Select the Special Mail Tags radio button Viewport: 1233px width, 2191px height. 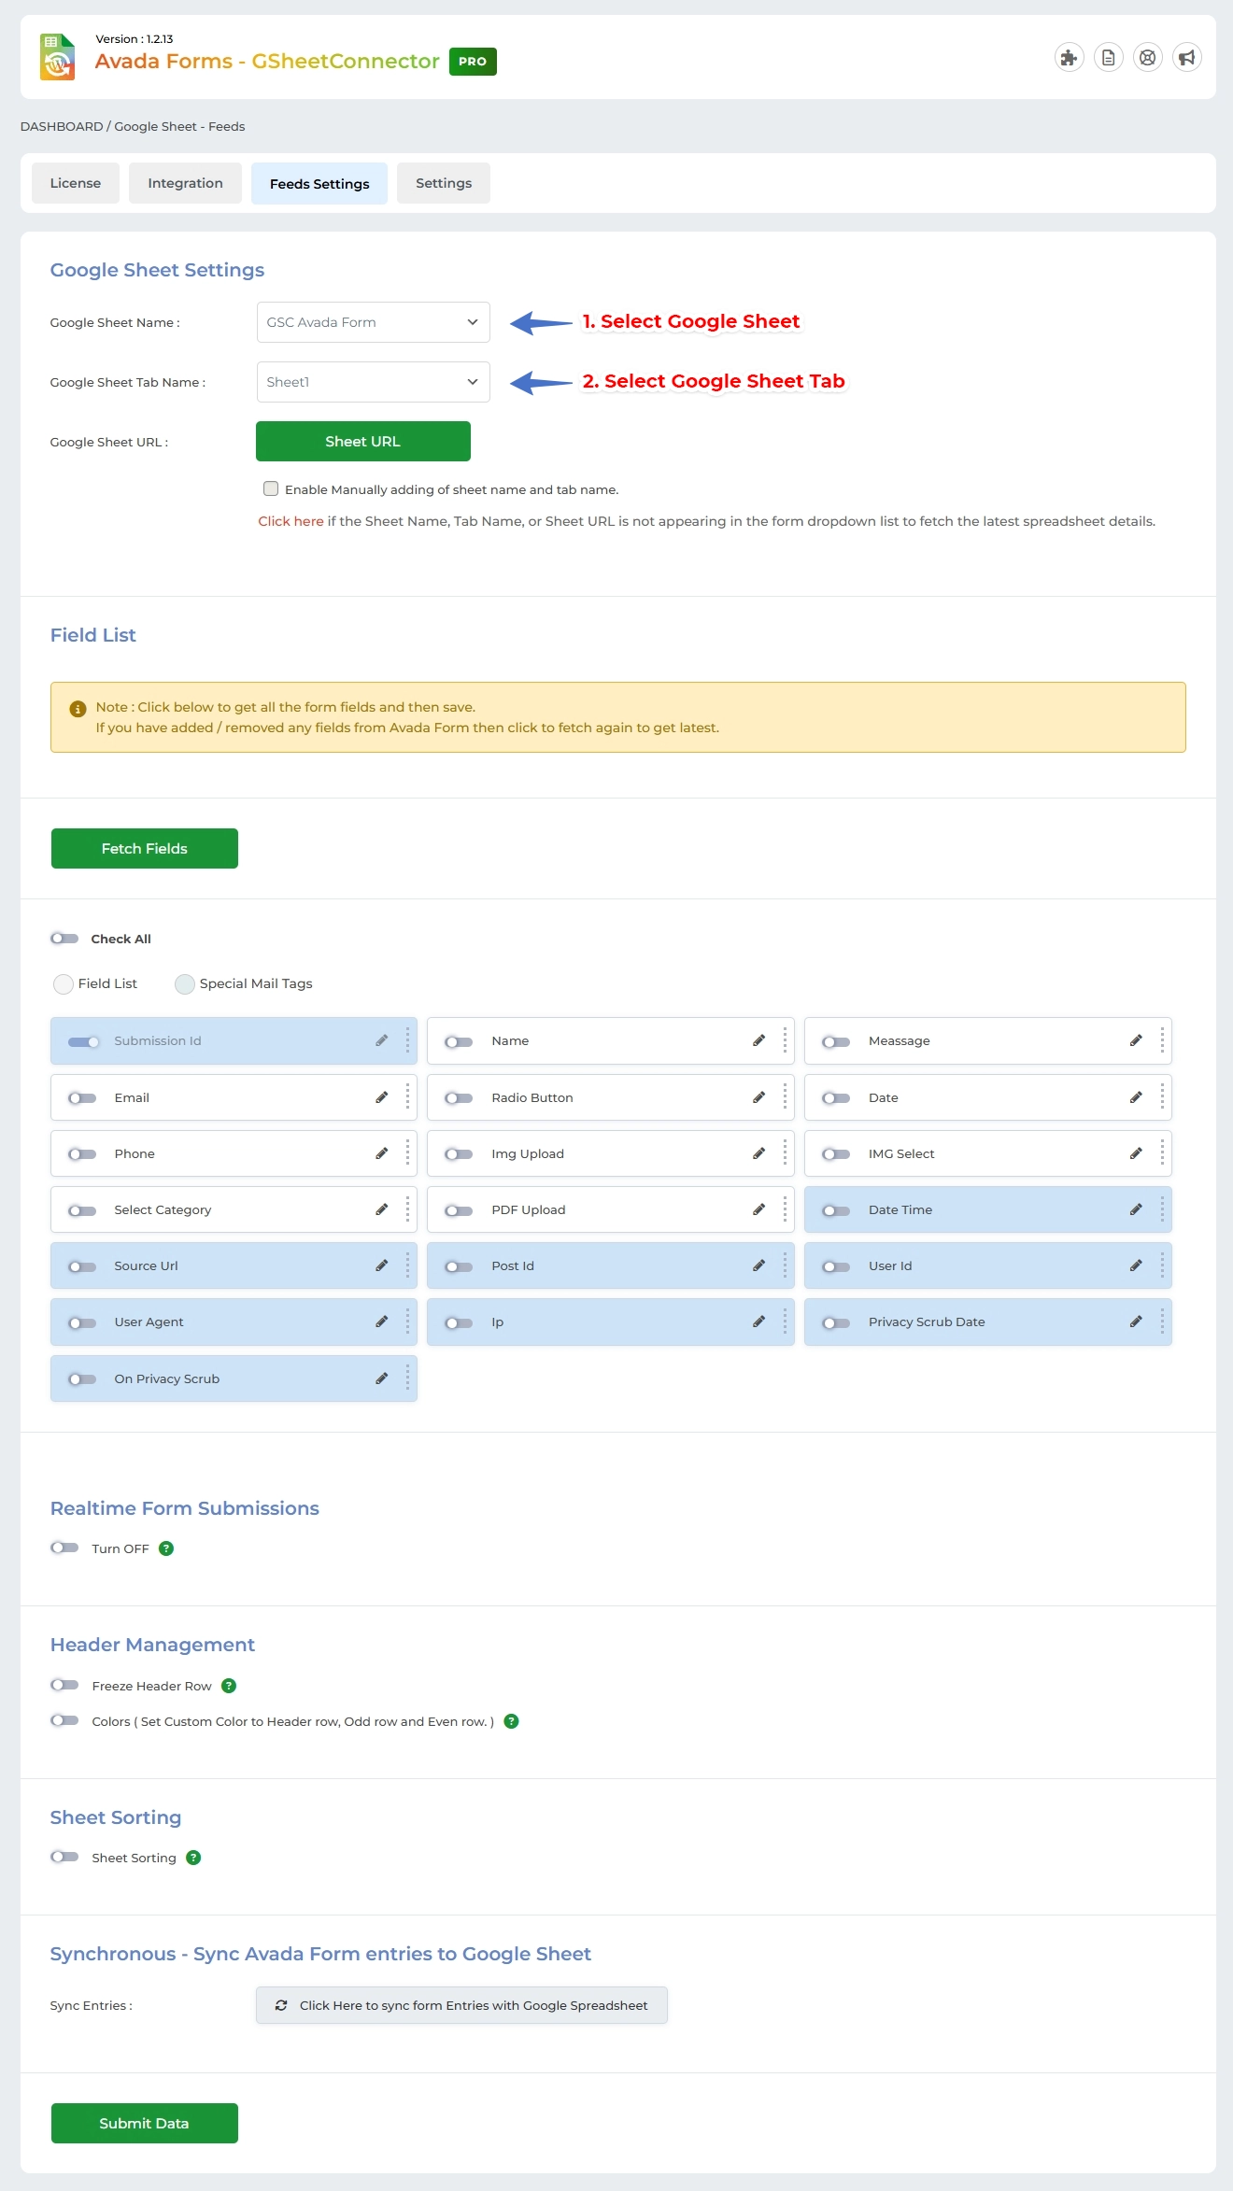(x=185, y=984)
